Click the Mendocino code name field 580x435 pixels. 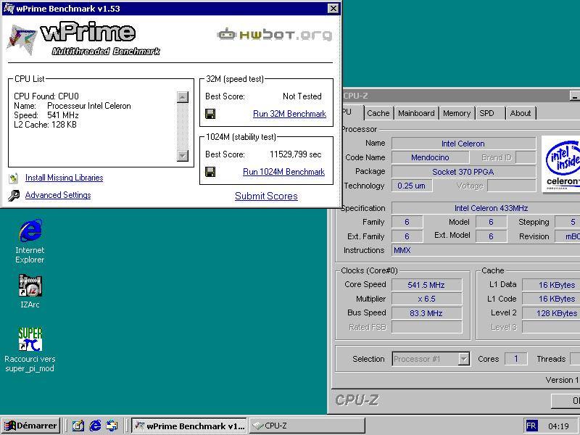[430, 157]
